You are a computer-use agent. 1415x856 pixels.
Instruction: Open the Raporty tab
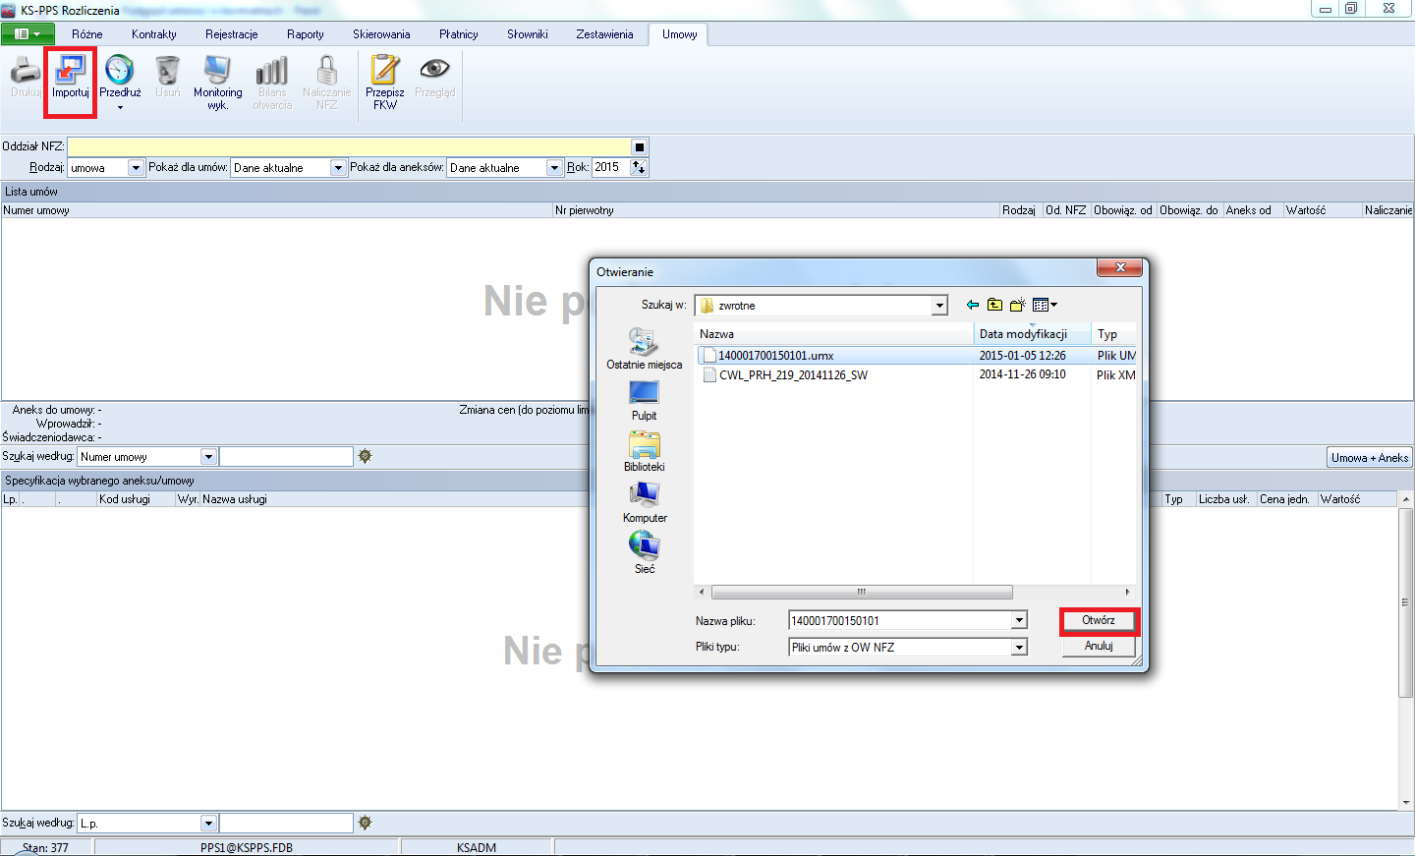pos(306,34)
